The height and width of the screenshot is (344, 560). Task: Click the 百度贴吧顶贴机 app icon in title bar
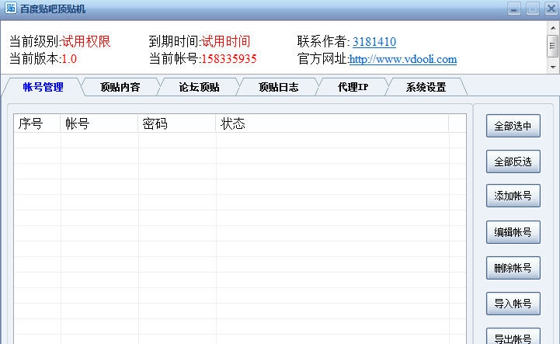pos(10,8)
